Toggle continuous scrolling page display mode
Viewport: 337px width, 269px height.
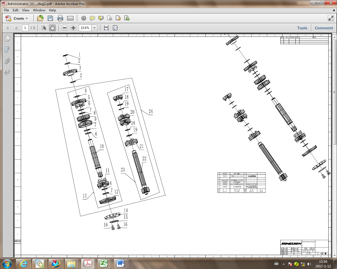pyautogui.click(x=106, y=28)
